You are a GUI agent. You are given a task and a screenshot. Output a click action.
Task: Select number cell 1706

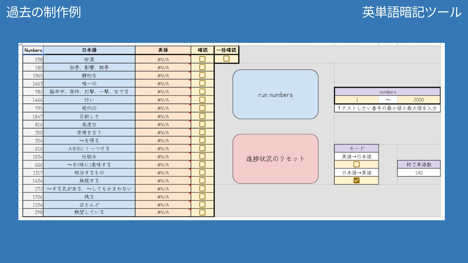[33, 197]
